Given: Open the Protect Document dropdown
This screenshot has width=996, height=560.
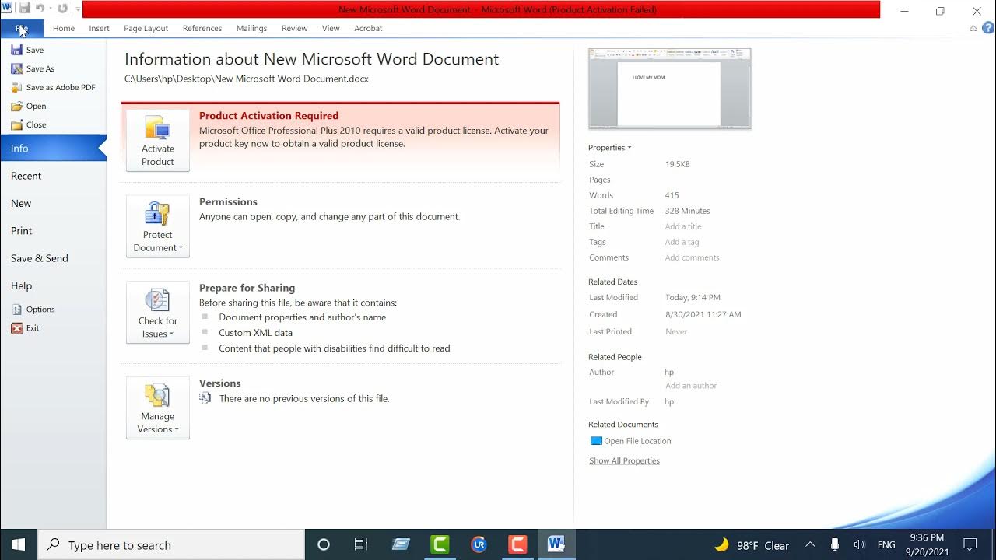Looking at the screenshot, I should 158,226.
